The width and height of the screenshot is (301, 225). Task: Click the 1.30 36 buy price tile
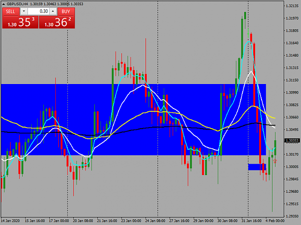click(x=57, y=22)
